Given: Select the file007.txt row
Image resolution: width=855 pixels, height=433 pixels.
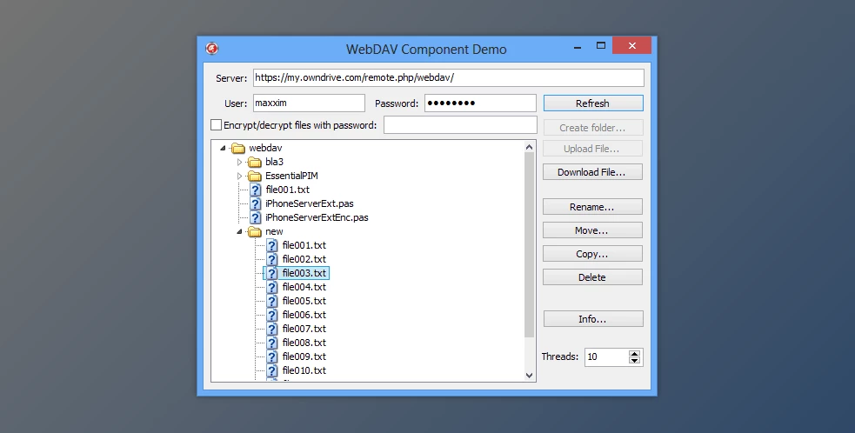Looking at the screenshot, I should (x=304, y=329).
